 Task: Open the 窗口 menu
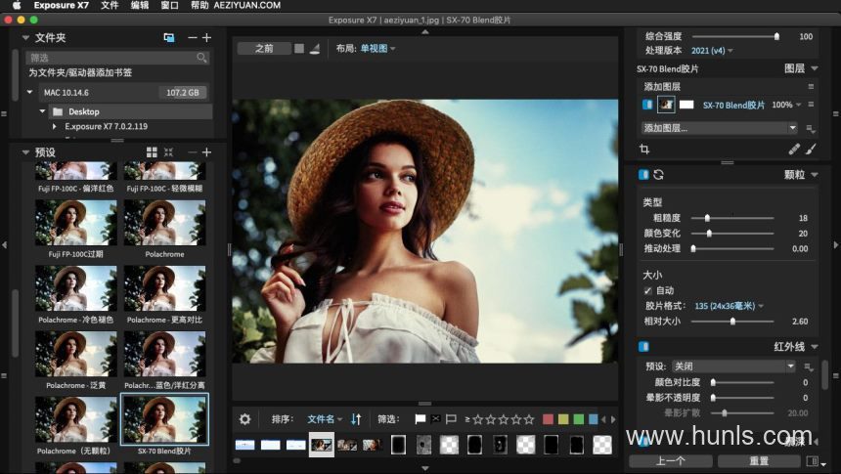click(170, 5)
